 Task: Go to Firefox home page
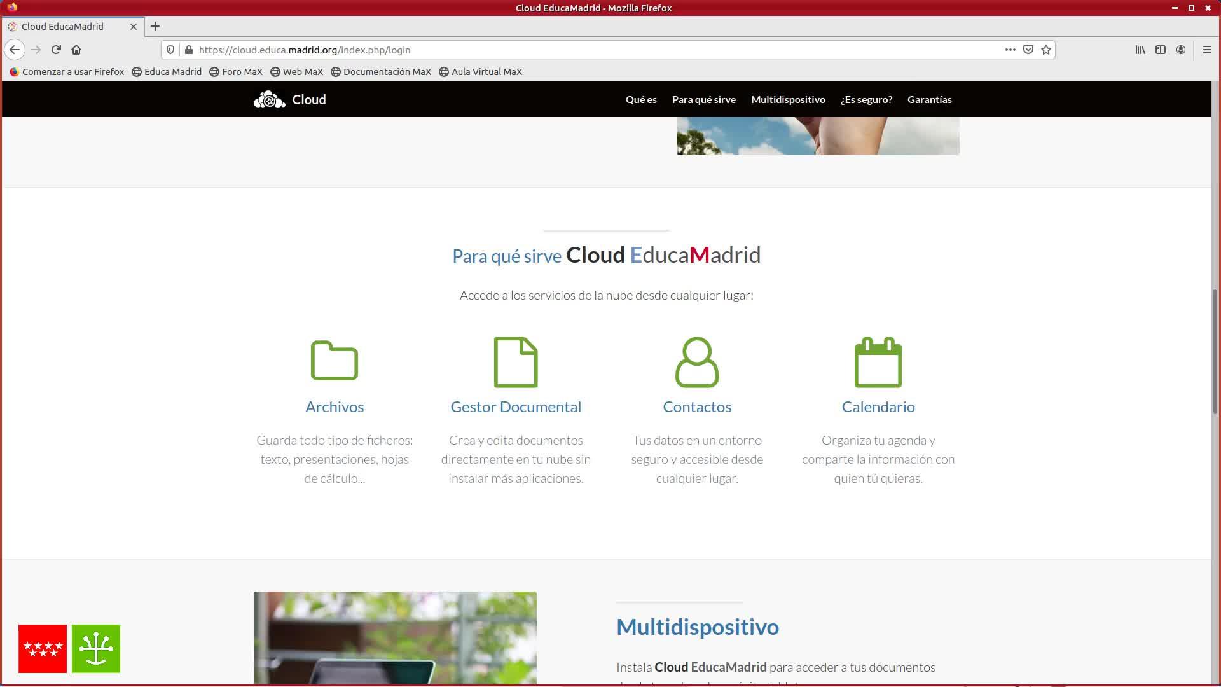point(76,50)
